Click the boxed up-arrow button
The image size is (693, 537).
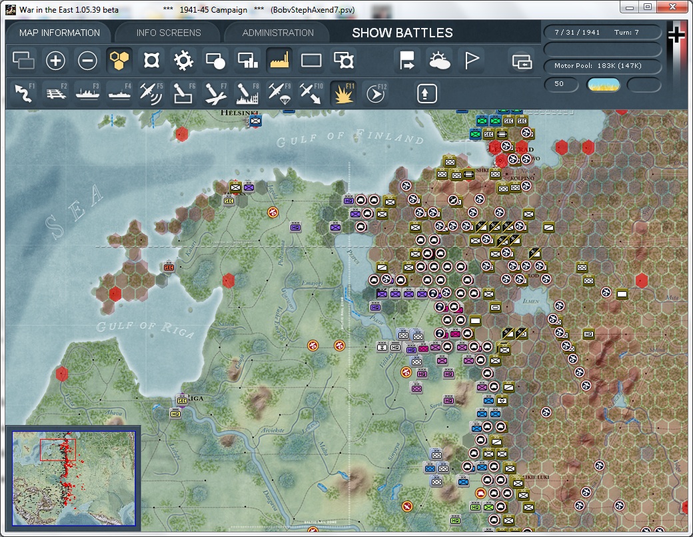(426, 94)
